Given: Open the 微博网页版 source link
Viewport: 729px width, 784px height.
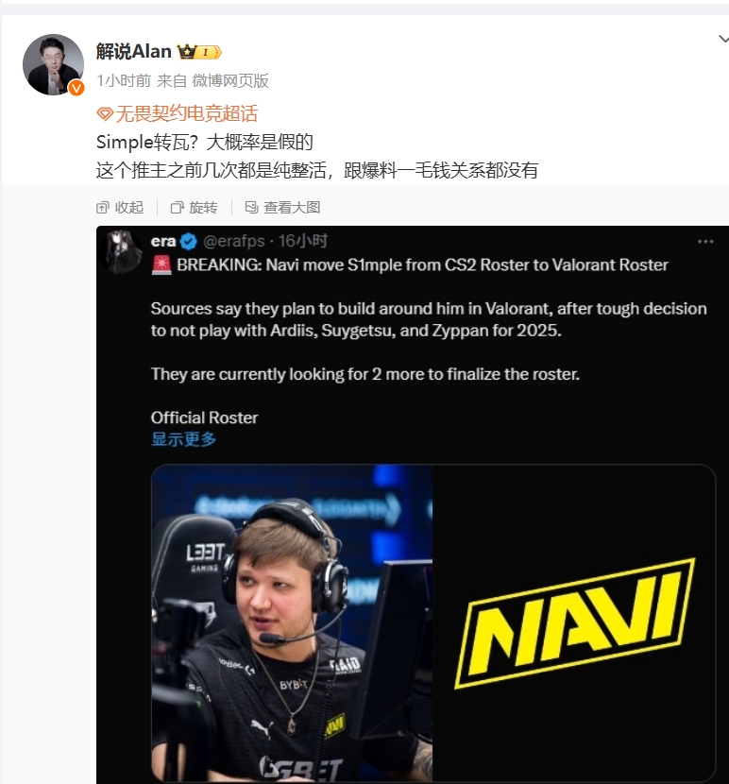Looking at the screenshot, I should [230, 80].
